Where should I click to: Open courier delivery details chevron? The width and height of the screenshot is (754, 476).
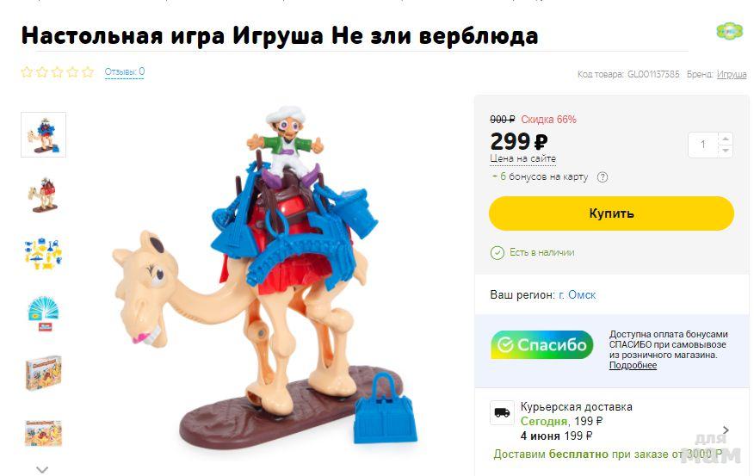(726, 430)
